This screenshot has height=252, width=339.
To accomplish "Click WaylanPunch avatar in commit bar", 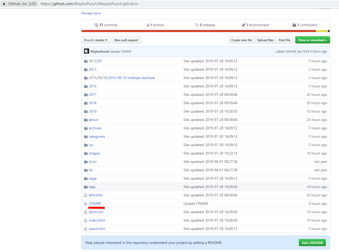I will point(87,51).
